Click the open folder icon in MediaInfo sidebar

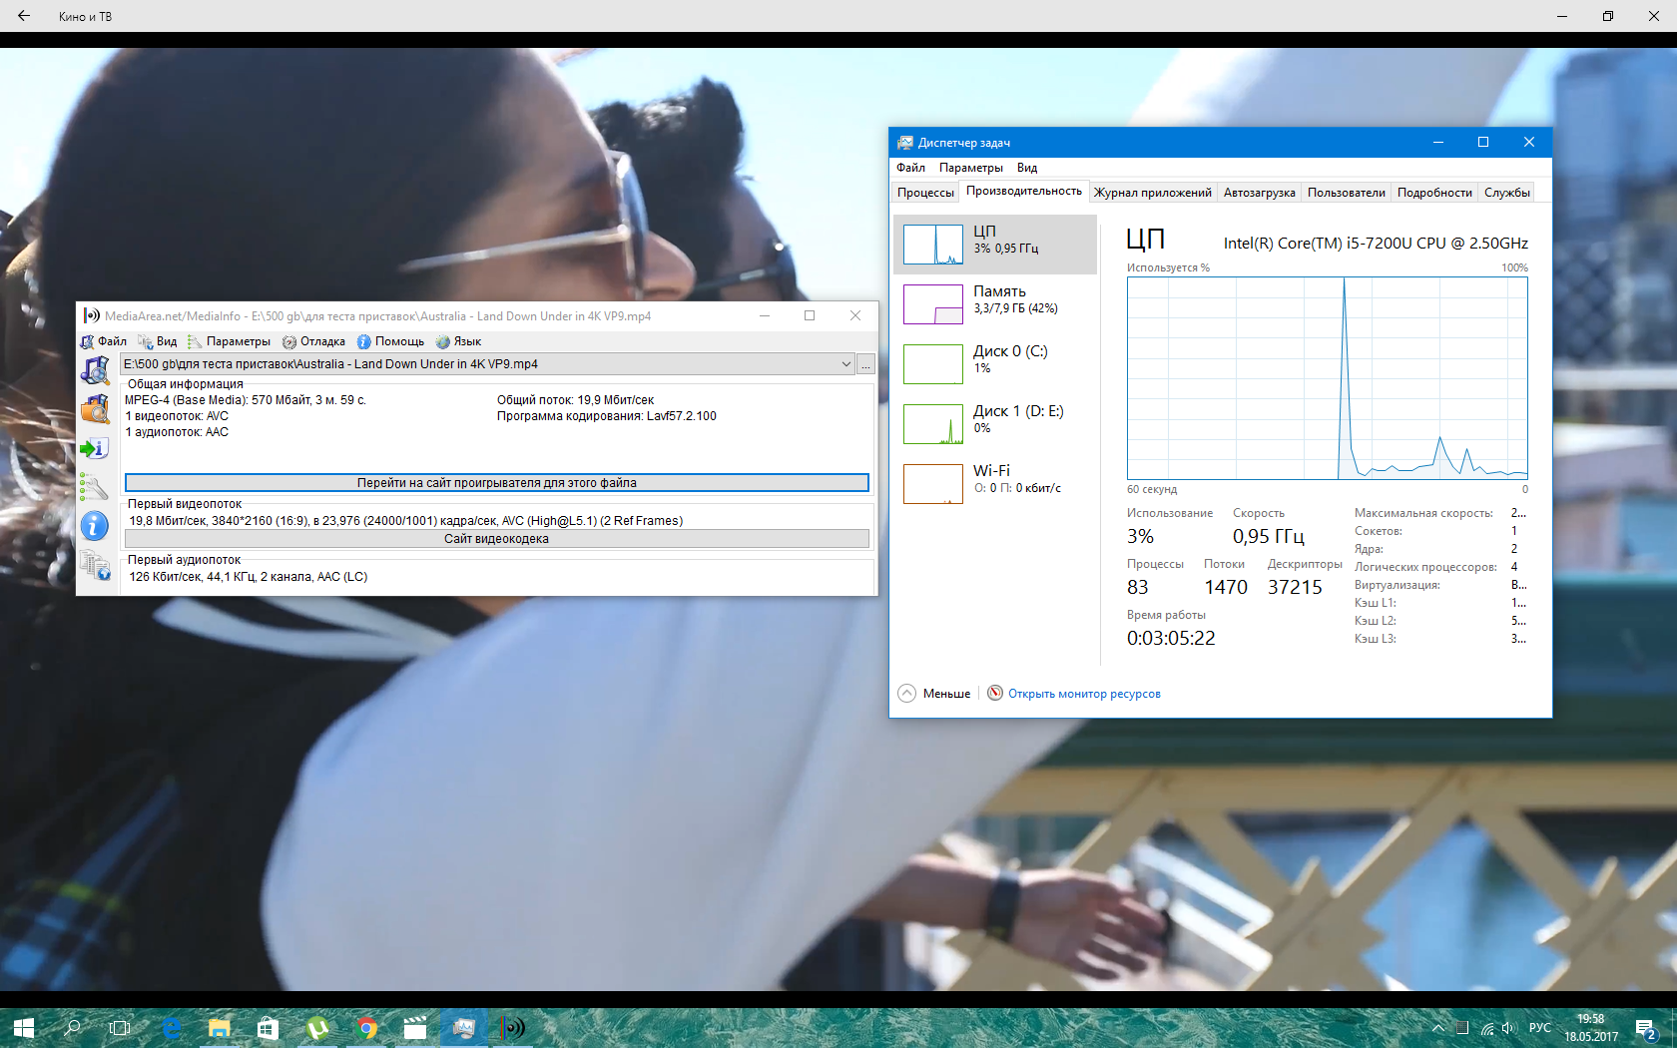coord(95,409)
